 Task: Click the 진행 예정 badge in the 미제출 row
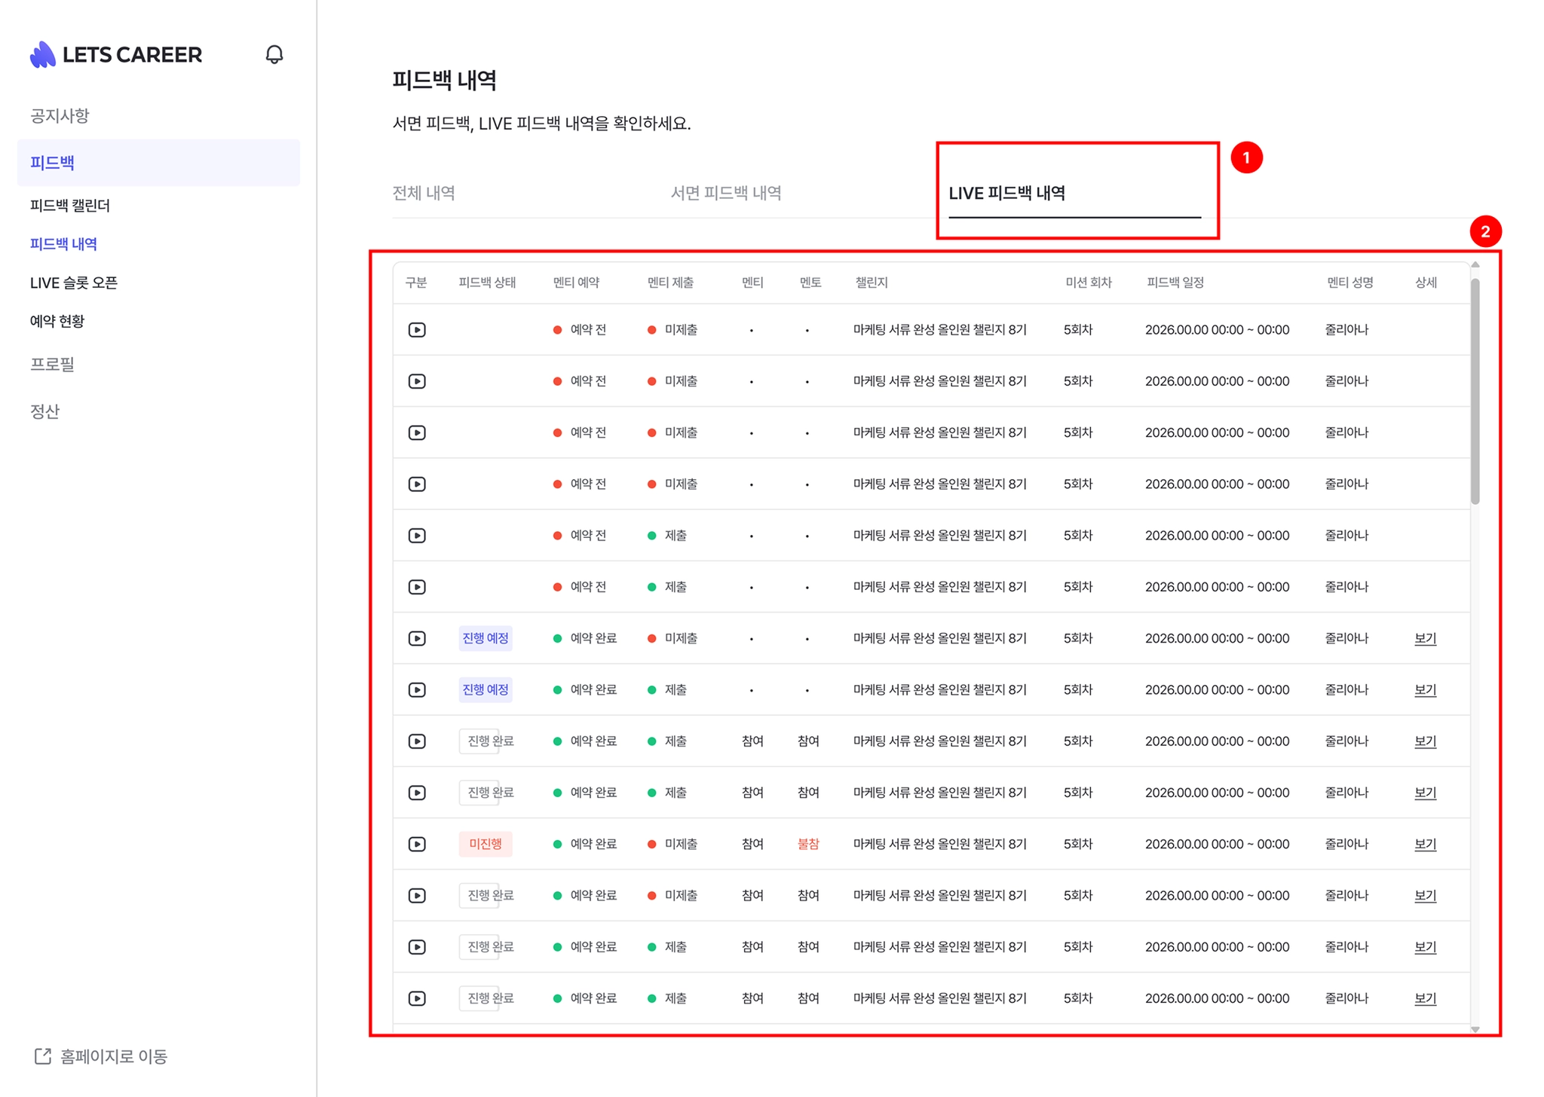[486, 638]
